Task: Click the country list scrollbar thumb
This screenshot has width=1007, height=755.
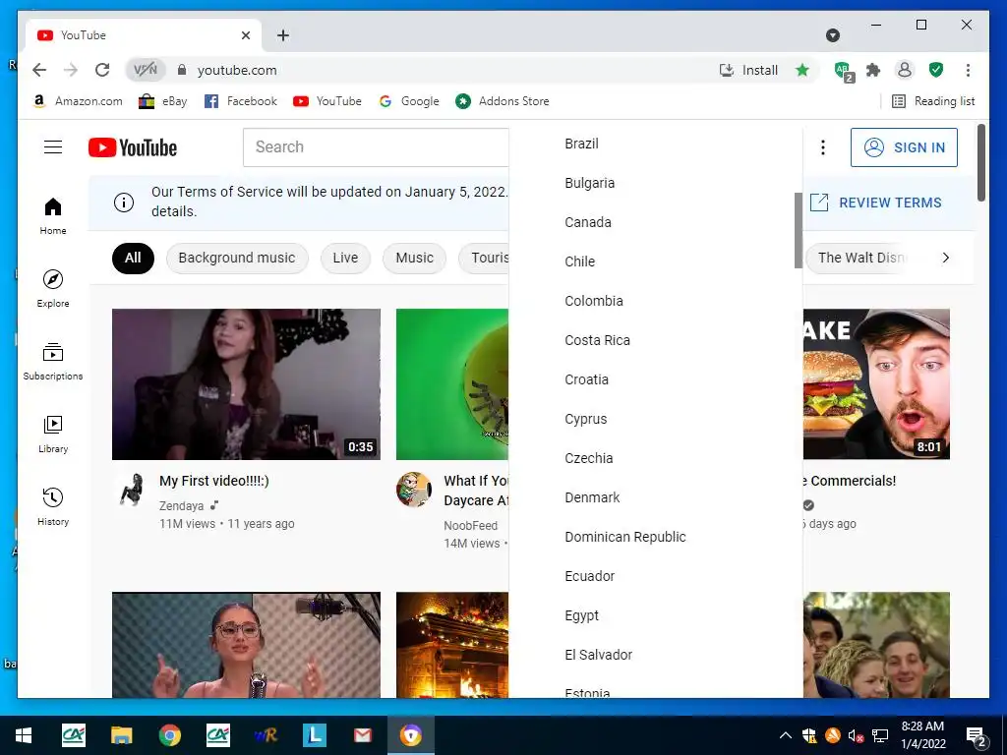Action: [799, 230]
